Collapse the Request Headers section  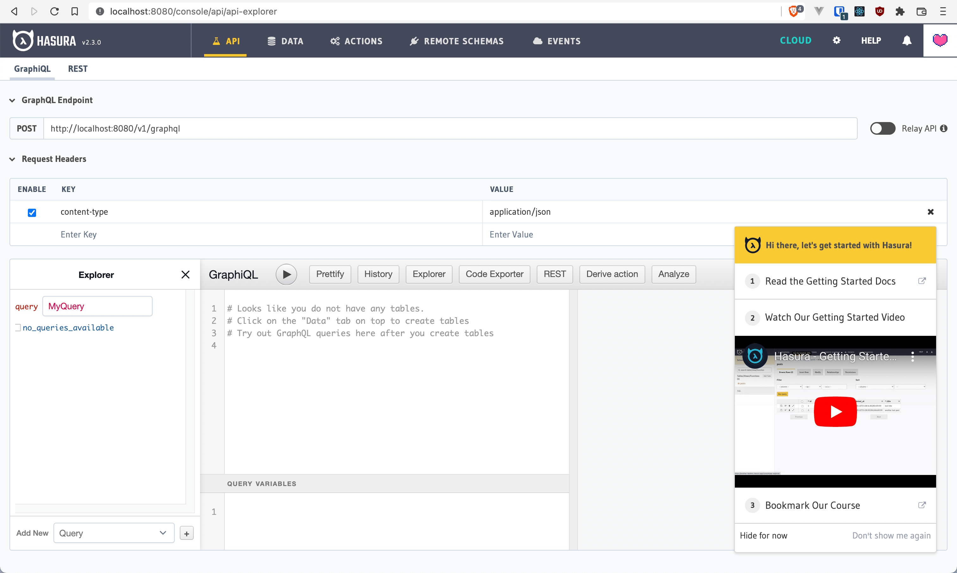click(x=12, y=159)
